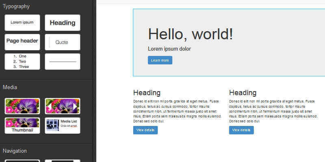Click the second column Heading title

(x=243, y=93)
